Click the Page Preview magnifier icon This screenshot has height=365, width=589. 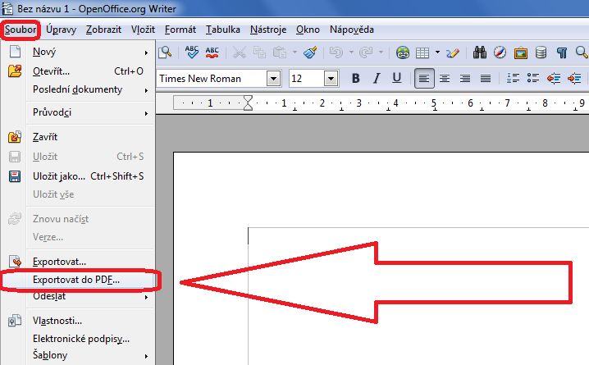(x=165, y=52)
